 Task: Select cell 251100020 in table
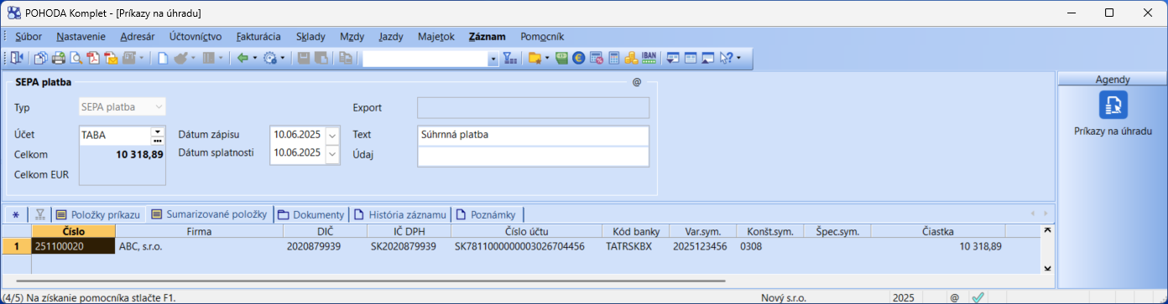coord(73,246)
